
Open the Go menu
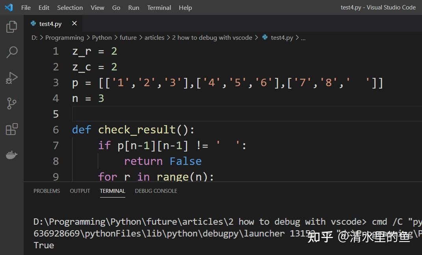click(x=116, y=7)
